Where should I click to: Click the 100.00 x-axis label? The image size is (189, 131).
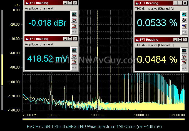tap(53, 115)
